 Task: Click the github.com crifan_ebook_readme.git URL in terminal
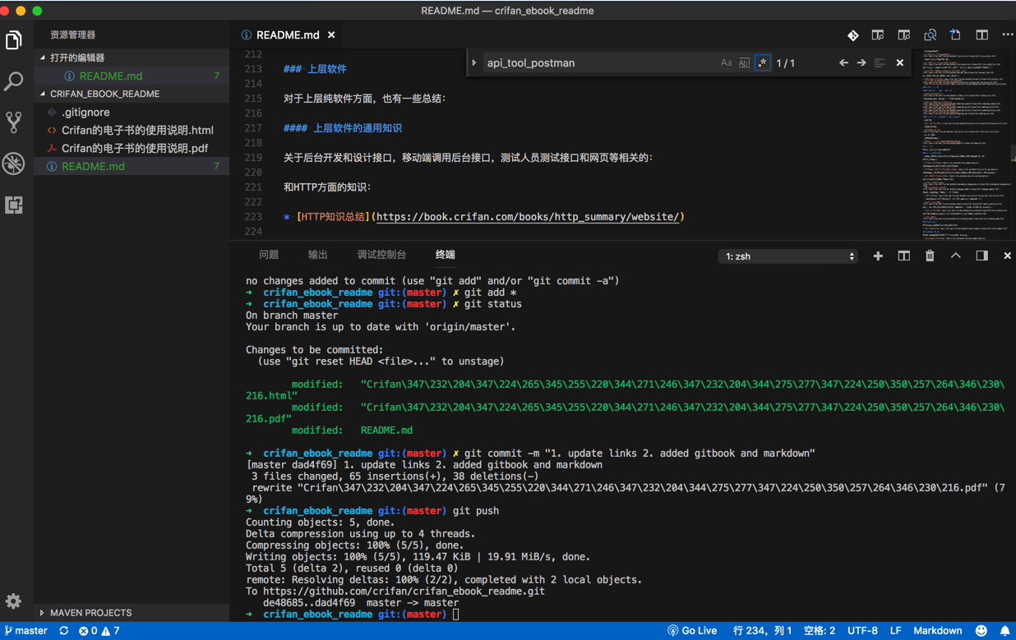[x=404, y=591]
